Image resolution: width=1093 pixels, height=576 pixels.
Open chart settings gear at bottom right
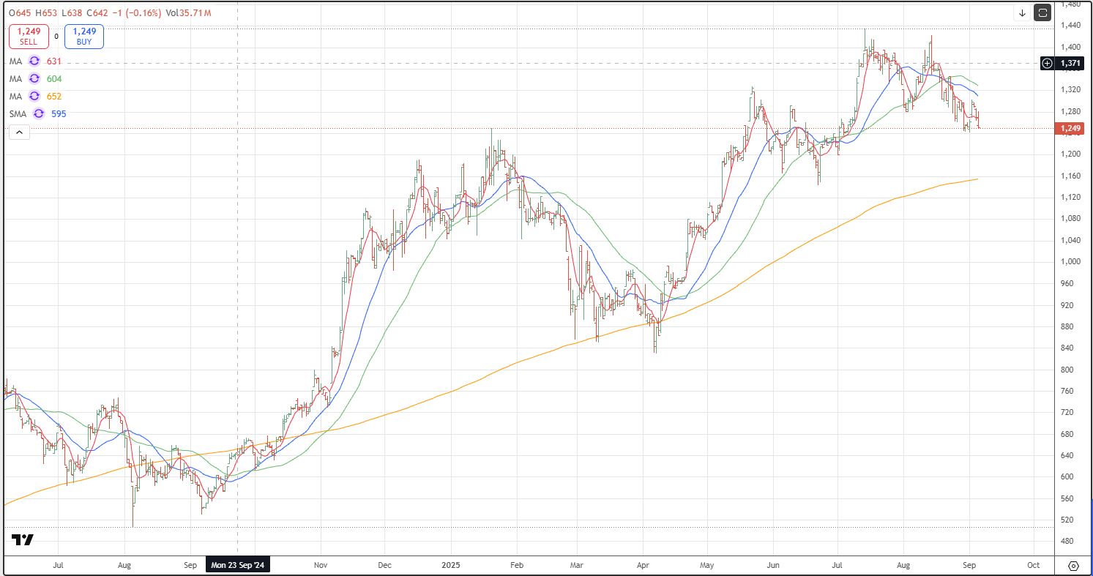1074,566
